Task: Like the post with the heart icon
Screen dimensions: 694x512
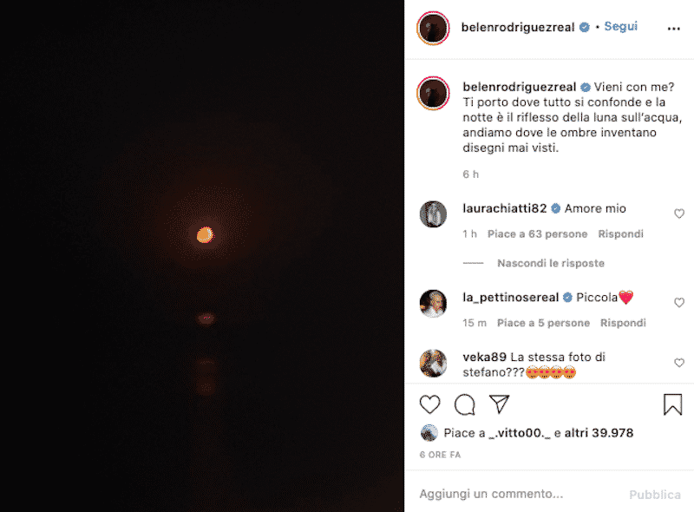Action: click(x=429, y=404)
